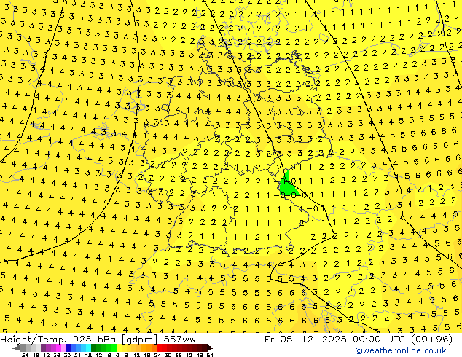Pick the cyan swatch near legend value -18

click(89, 348)
